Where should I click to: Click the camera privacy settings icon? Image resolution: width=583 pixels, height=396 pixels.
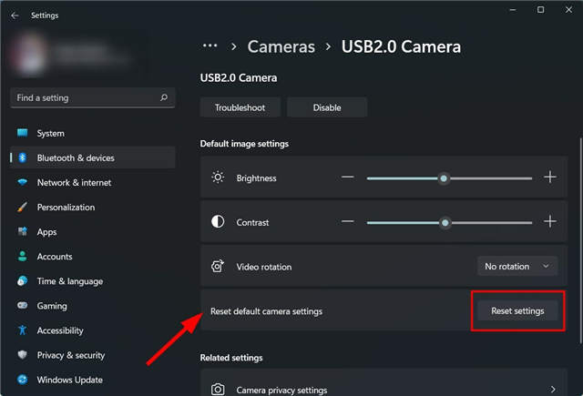[218, 390]
